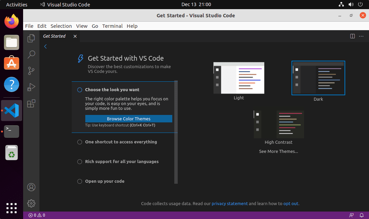This screenshot has height=219, width=369.
Task: Click the Run and Debug icon
Action: coord(31,87)
